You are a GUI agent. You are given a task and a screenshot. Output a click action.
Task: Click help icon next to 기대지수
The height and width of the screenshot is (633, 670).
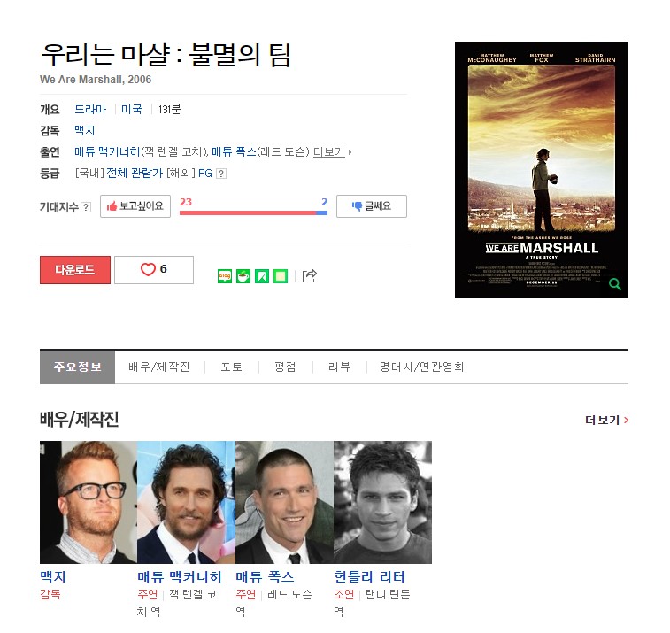86,207
